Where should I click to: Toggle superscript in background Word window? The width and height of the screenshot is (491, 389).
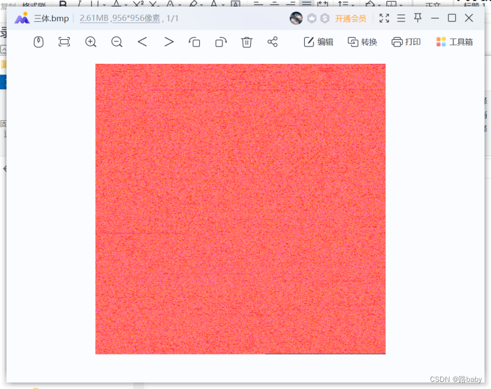[138, 4]
